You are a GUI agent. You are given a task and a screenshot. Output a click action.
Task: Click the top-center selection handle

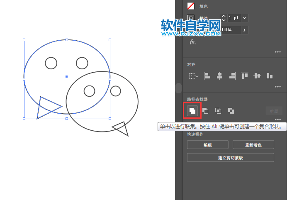(x=67, y=40)
